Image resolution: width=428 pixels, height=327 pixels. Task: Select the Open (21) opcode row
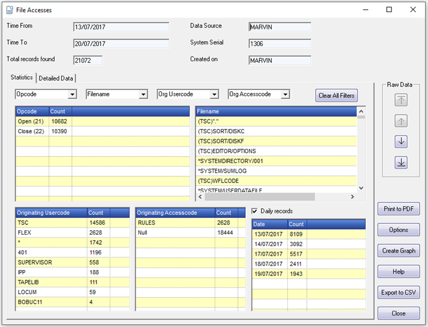point(103,122)
